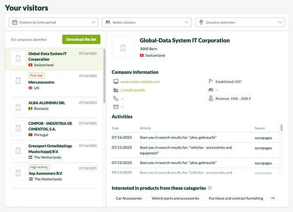Select ALBA ALUMINIU SRL visitor entry
The image size is (293, 212).
pos(54,107)
